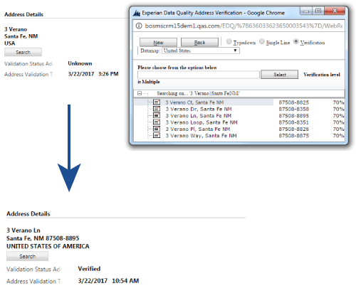356x303 pixels.
Task: Click the address icon beside 3 Verano Ct
Action: (x=157, y=102)
